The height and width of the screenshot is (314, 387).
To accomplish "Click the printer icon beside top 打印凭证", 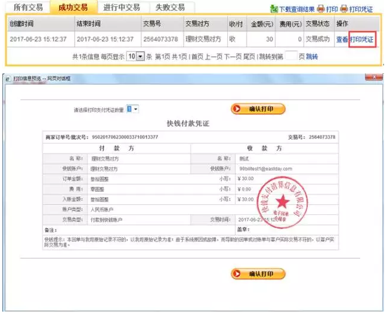I will 344,9.
